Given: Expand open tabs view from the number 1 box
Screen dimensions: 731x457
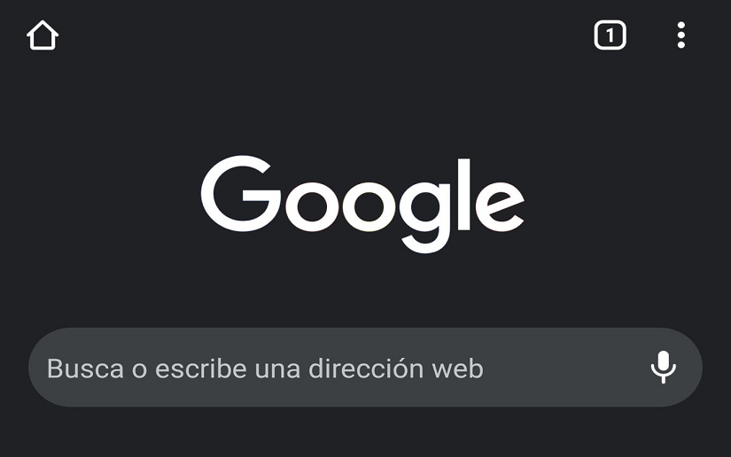Looking at the screenshot, I should pyautogui.click(x=610, y=35).
